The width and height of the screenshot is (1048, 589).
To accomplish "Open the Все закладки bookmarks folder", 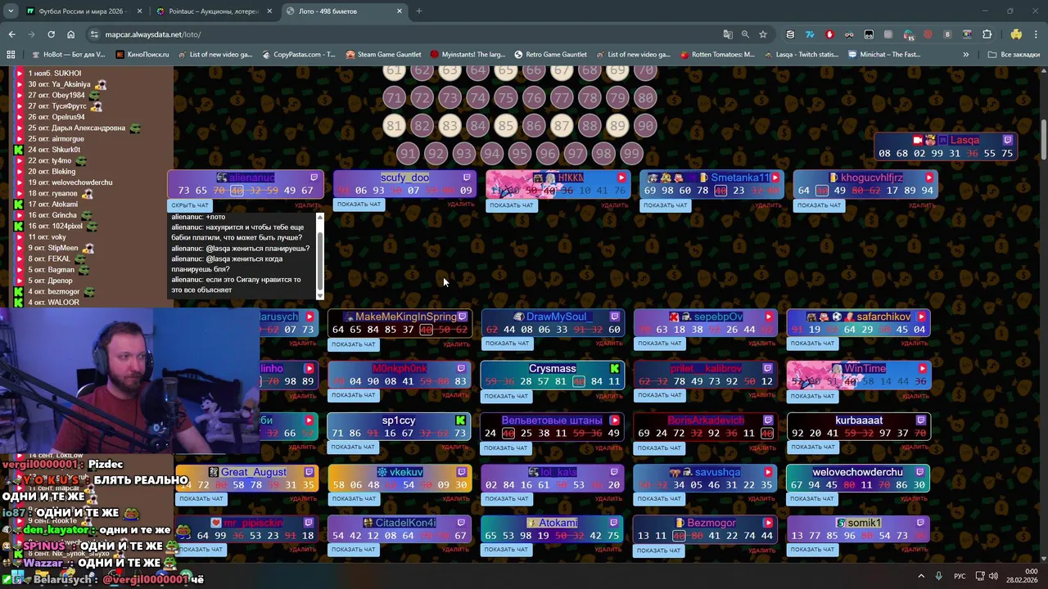I will (x=1014, y=55).
